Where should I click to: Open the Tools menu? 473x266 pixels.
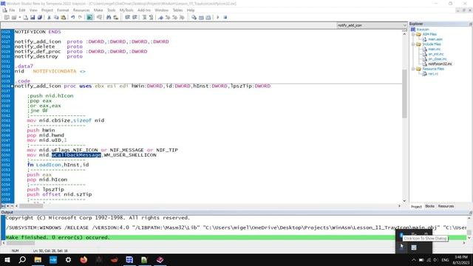pyautogui.click(x=112, y=10)
